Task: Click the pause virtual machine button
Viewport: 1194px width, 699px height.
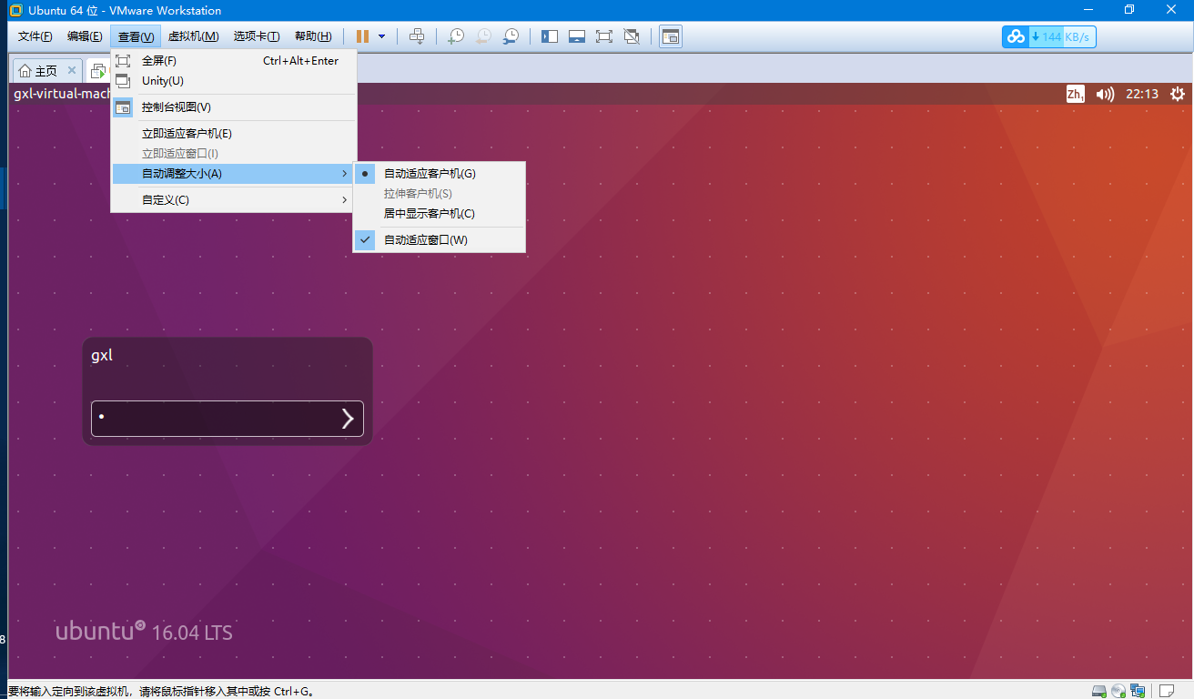Action: [x=362, y=36]
